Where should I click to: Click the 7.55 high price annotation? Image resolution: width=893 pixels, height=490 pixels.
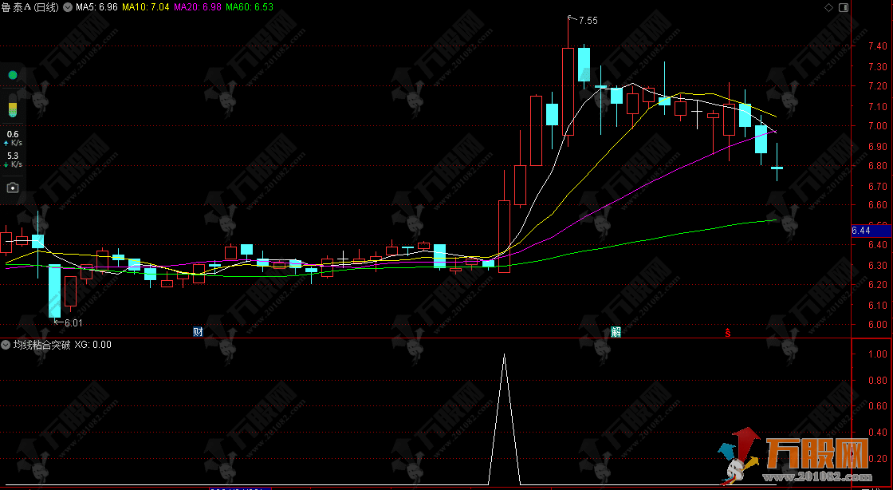[588, 21]
